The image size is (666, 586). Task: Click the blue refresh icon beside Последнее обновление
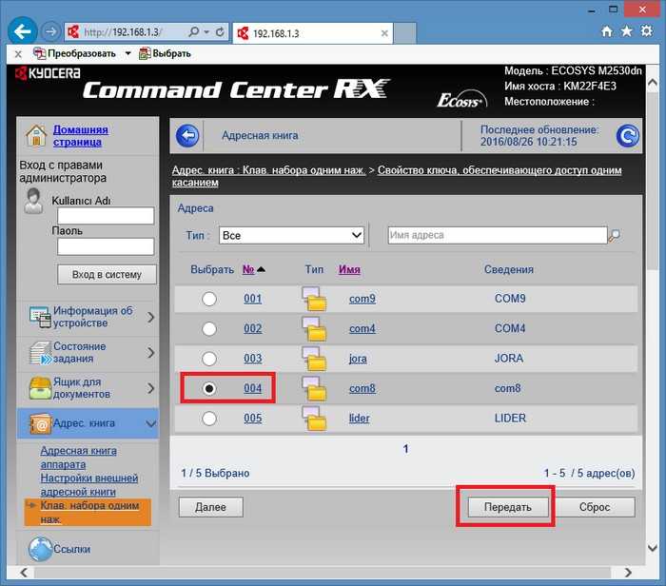point(627,136)
